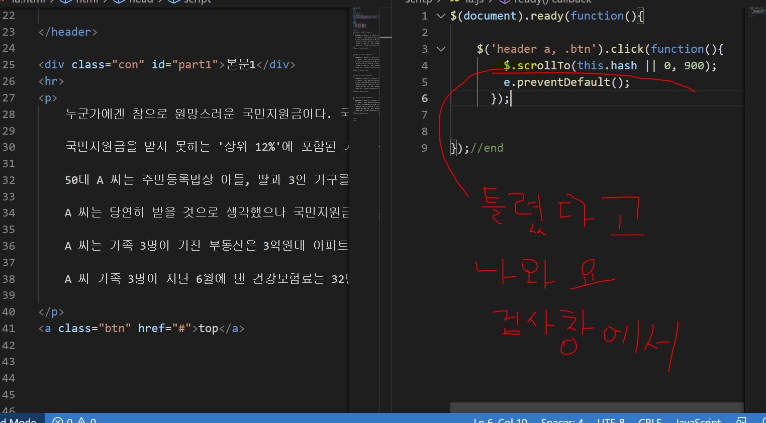Click the 'ready' method name on JS line 1
This screenshot has width=766, height=423.
547,16
